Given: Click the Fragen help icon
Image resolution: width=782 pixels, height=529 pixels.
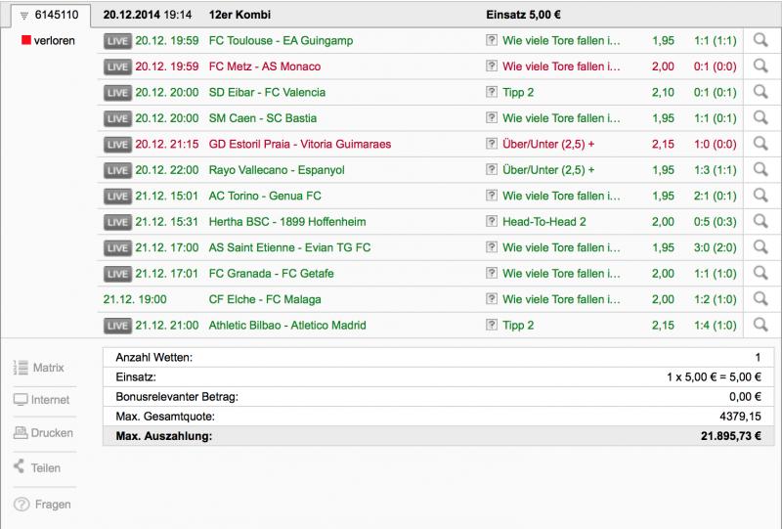Looking at the screenshot, I should [22, 505].
